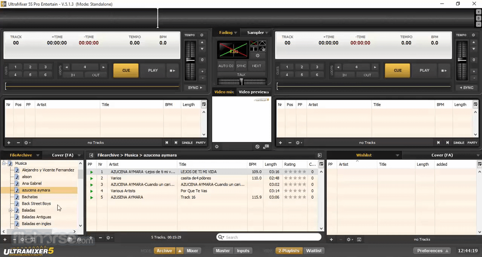
Task: Switch to Video mix tab
Action: [224, 92]
